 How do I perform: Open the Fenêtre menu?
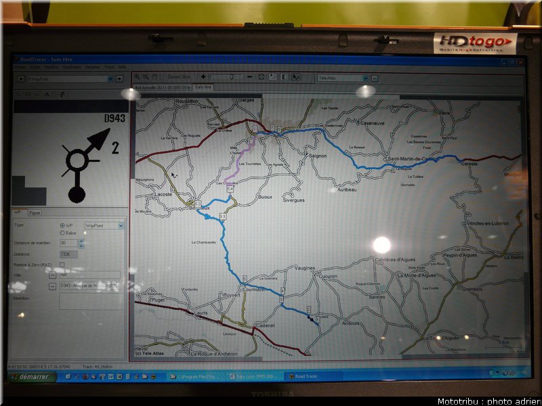(x=51, y=67)
